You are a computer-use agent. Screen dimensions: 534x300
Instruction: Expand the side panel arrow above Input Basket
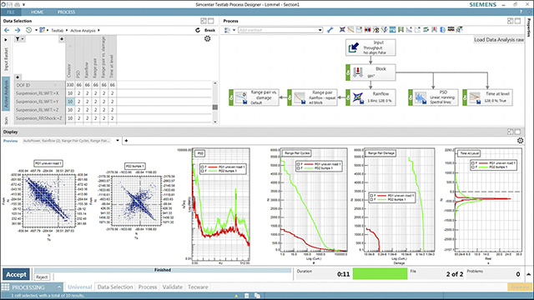[6, 40]
